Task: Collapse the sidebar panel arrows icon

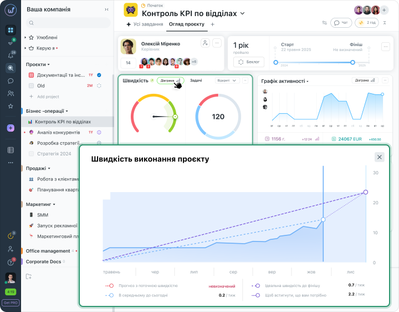Action: [x=106, y=9]
